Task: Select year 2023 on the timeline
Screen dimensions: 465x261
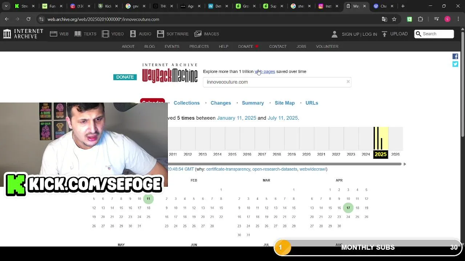Action: [x=351, y=154]
